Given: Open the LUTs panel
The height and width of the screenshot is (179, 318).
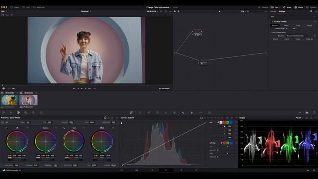Looking at the screenshot, I should pos(26,7).
